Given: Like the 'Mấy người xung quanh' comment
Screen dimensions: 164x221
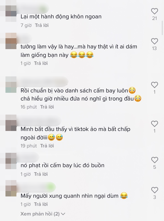Looking at the screenshot, I should 154,190.
